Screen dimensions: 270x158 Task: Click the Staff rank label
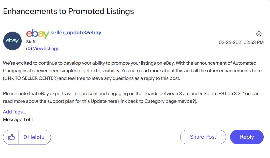point(31,42)
